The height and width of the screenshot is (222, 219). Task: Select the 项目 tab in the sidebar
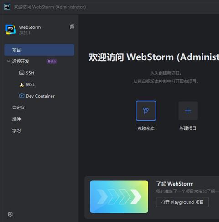[x=39, y=50]
